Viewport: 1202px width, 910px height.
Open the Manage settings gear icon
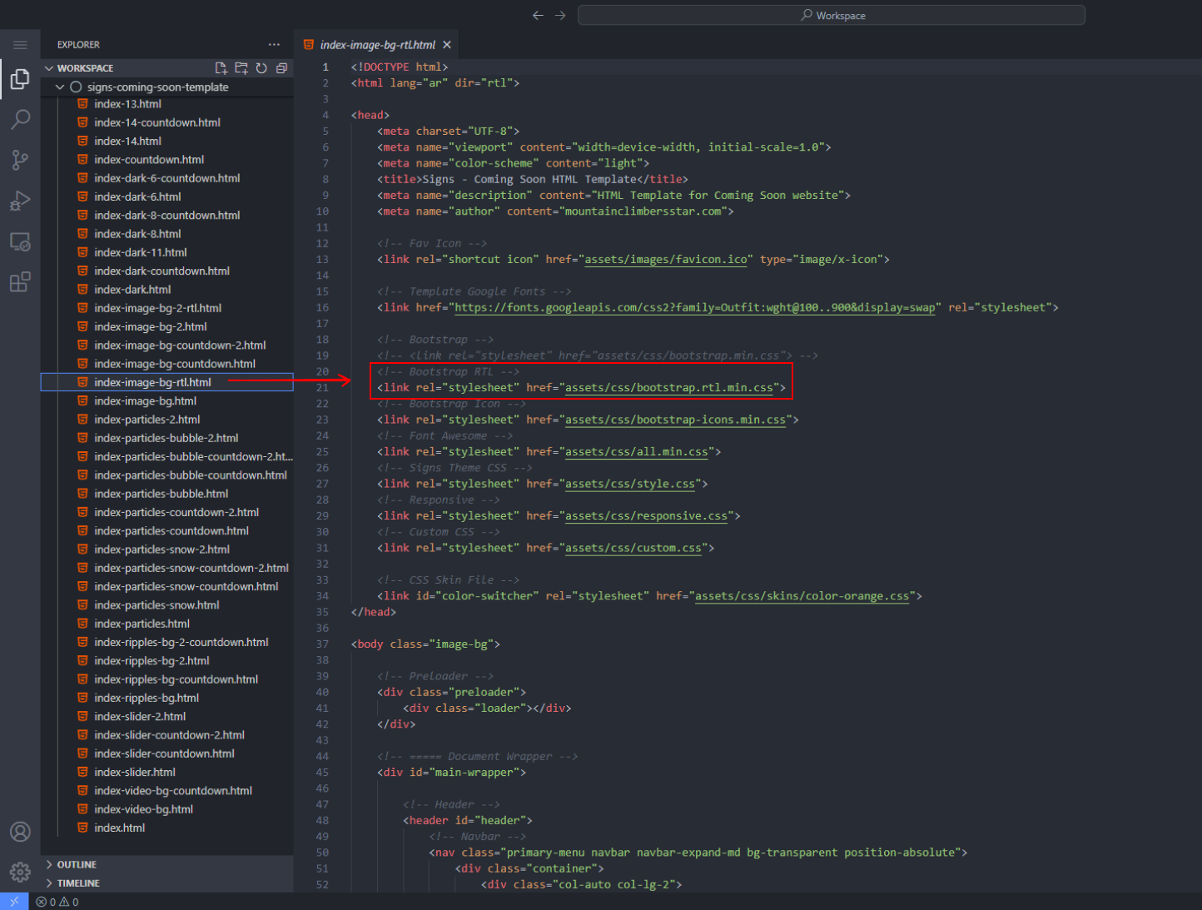[x=20, y=872]
